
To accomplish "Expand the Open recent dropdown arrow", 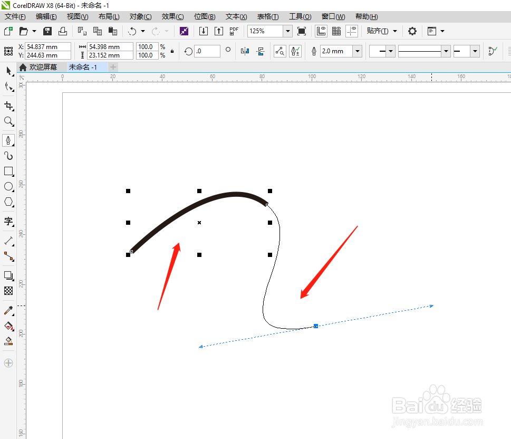I will (x=34, y=31).
